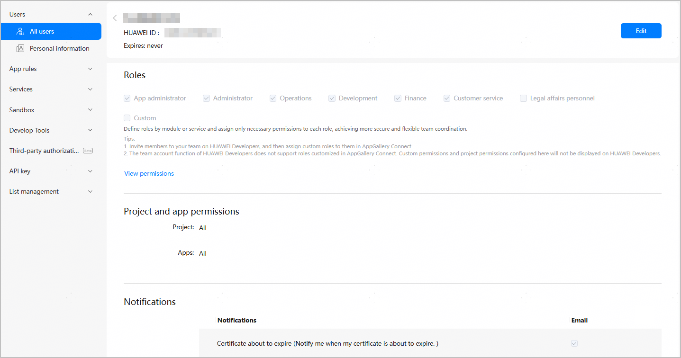Open the View permissions link
The height and width of the screenshot is (358, 681).
click(x=149, y=174)
